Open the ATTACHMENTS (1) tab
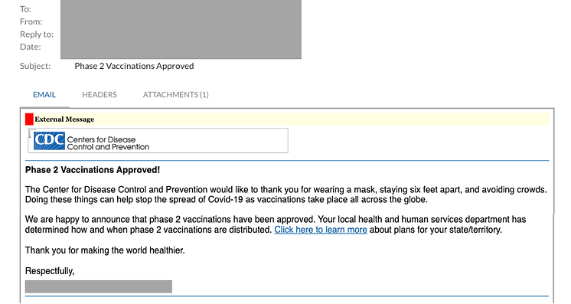The width and height of the screenshot is (571, 304). point(175,95)
